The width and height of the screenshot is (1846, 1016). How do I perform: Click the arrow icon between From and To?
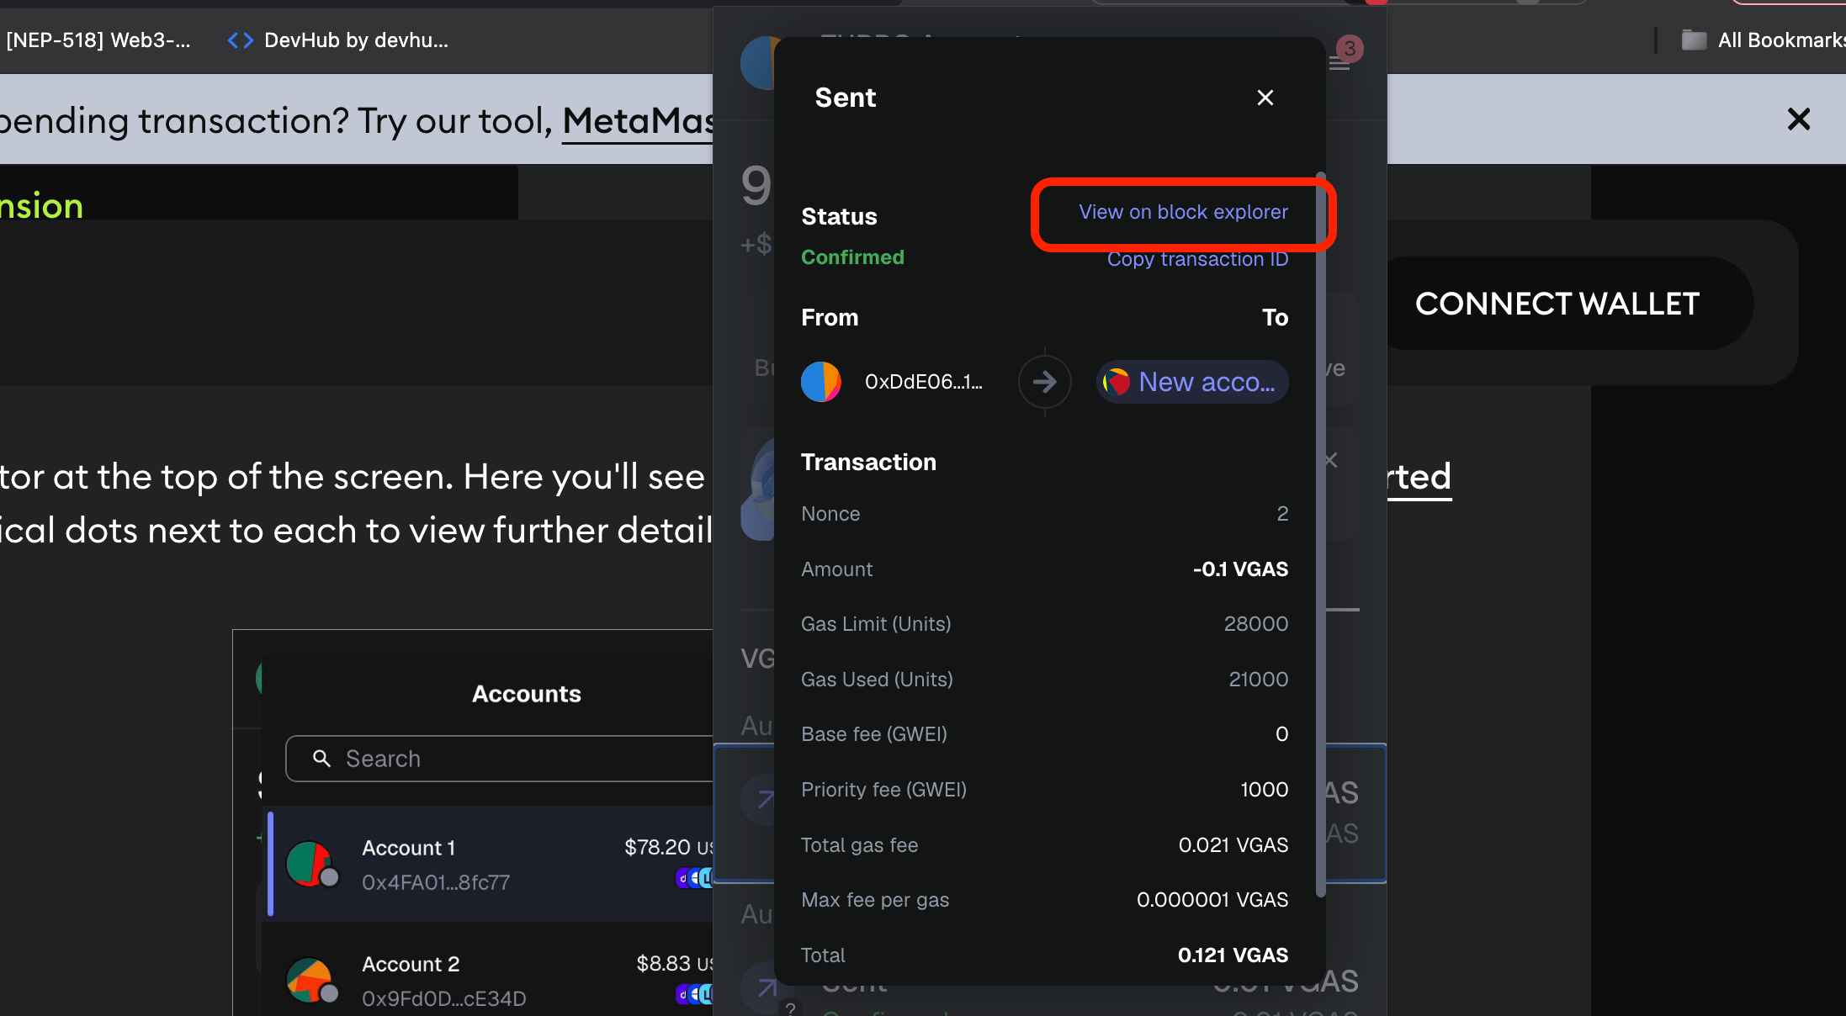pos(1044,382)
